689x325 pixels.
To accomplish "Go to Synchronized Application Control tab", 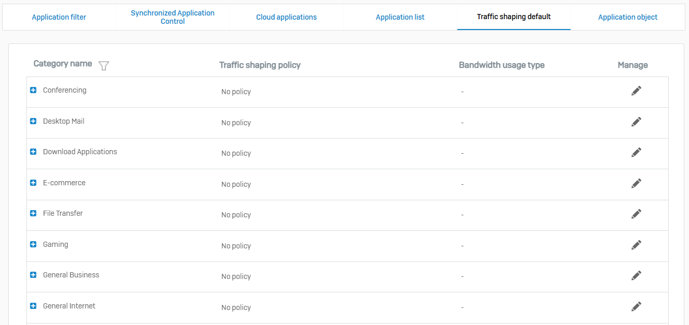I will pyautogui.click(x=173, y=17).
